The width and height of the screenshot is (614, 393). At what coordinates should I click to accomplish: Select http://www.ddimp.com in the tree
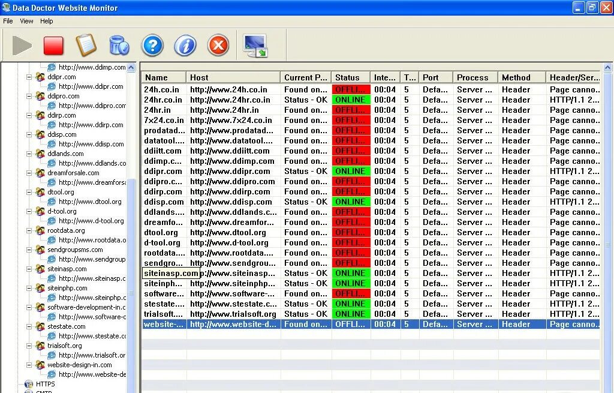point(92,67)
